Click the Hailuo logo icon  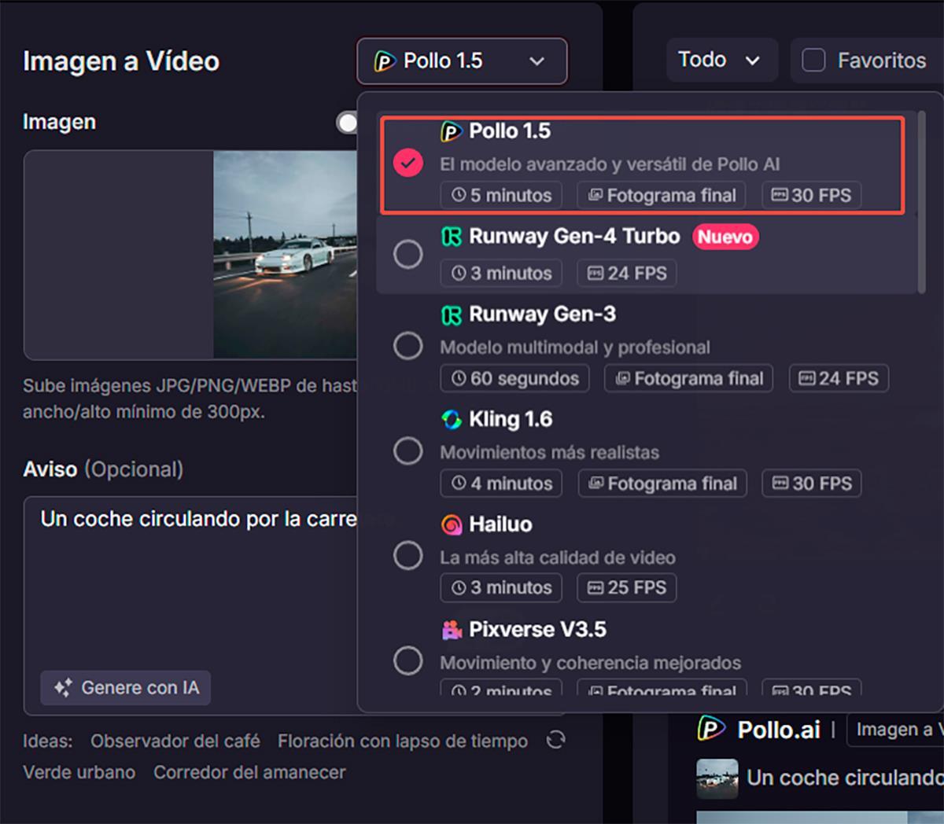point(451,524)
